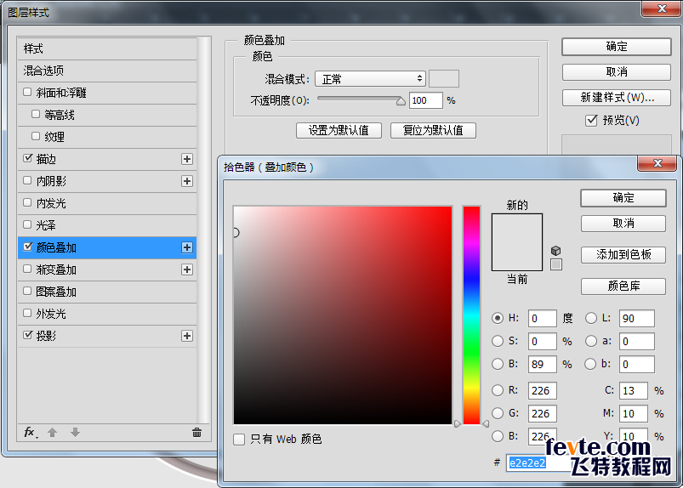Add another 颜色叠加 effect with plus icon
This screenshot has height=488, width=683.
[x=187, y=247]
